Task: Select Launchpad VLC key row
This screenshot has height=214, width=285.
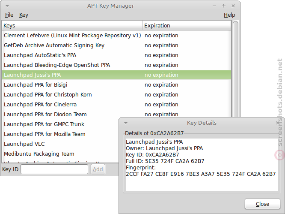Action: coord(60,144)
